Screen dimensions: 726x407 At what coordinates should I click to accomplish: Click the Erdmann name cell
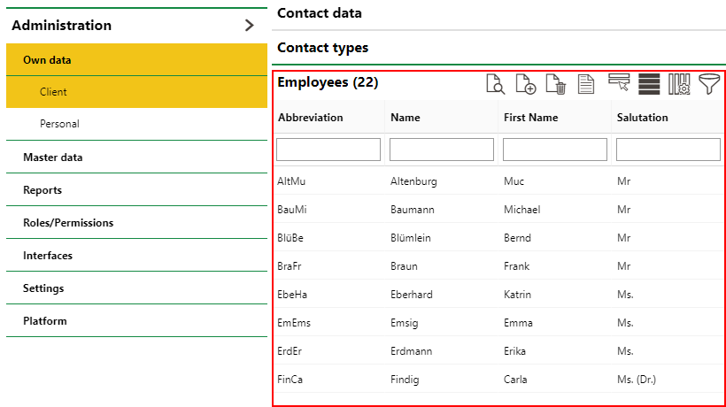[411, 351]
